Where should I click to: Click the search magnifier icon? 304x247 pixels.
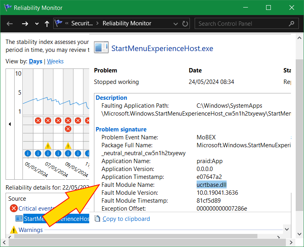point(291,23)
